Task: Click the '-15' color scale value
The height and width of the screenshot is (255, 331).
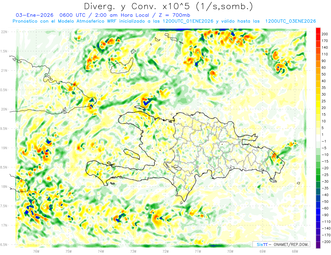Action: point(325,161)
